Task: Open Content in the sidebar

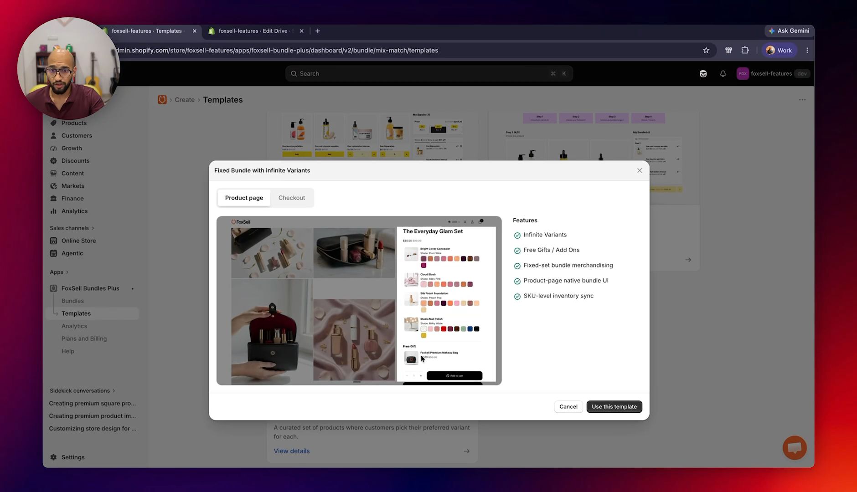Action: 72,173
